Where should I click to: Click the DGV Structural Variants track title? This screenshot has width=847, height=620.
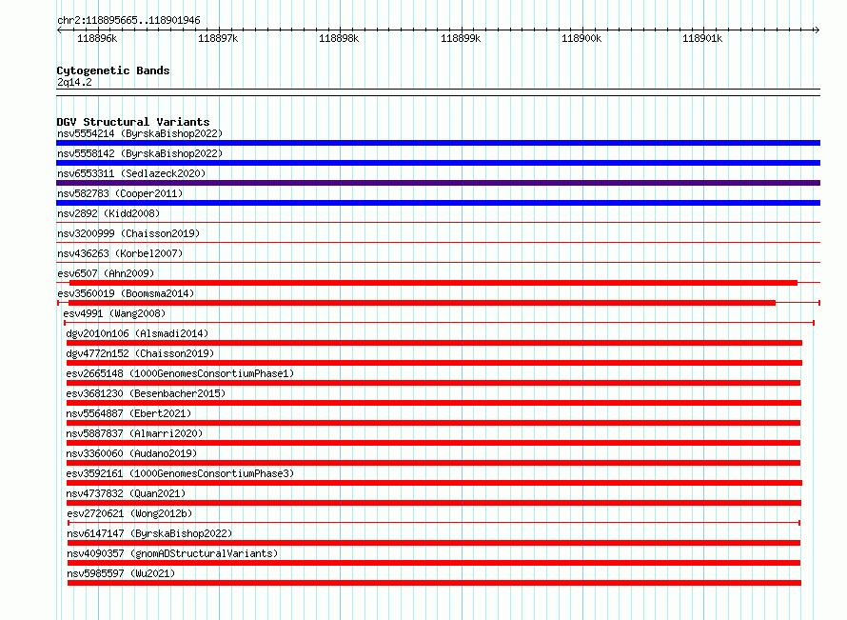133,122
